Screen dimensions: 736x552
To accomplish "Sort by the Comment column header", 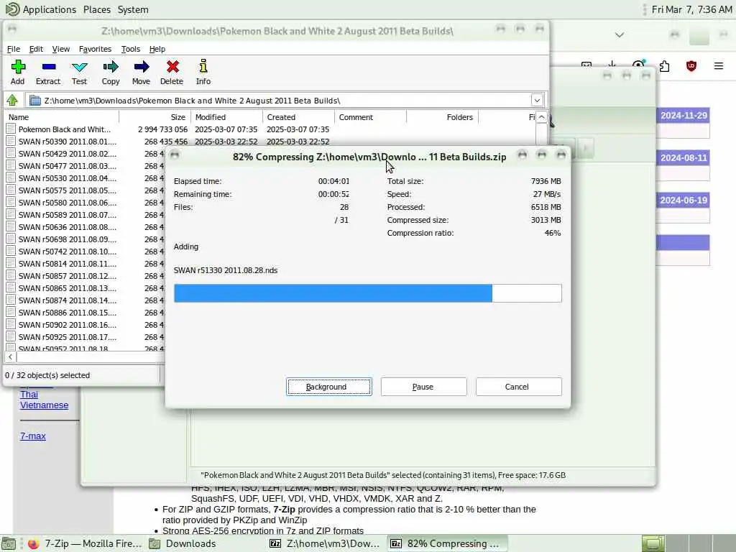I will 370,117.
